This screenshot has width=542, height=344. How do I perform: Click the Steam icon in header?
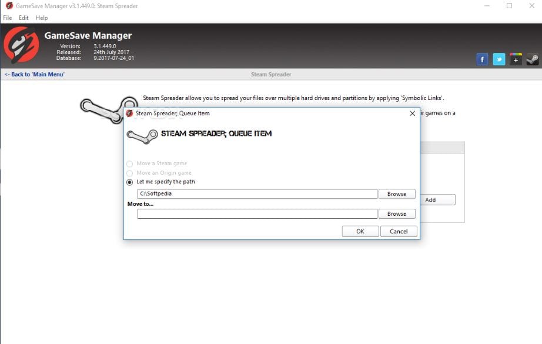coord(533,59)
